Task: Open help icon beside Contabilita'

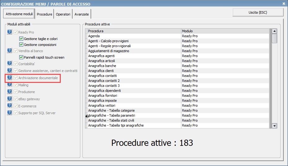Action: point(10,63)
